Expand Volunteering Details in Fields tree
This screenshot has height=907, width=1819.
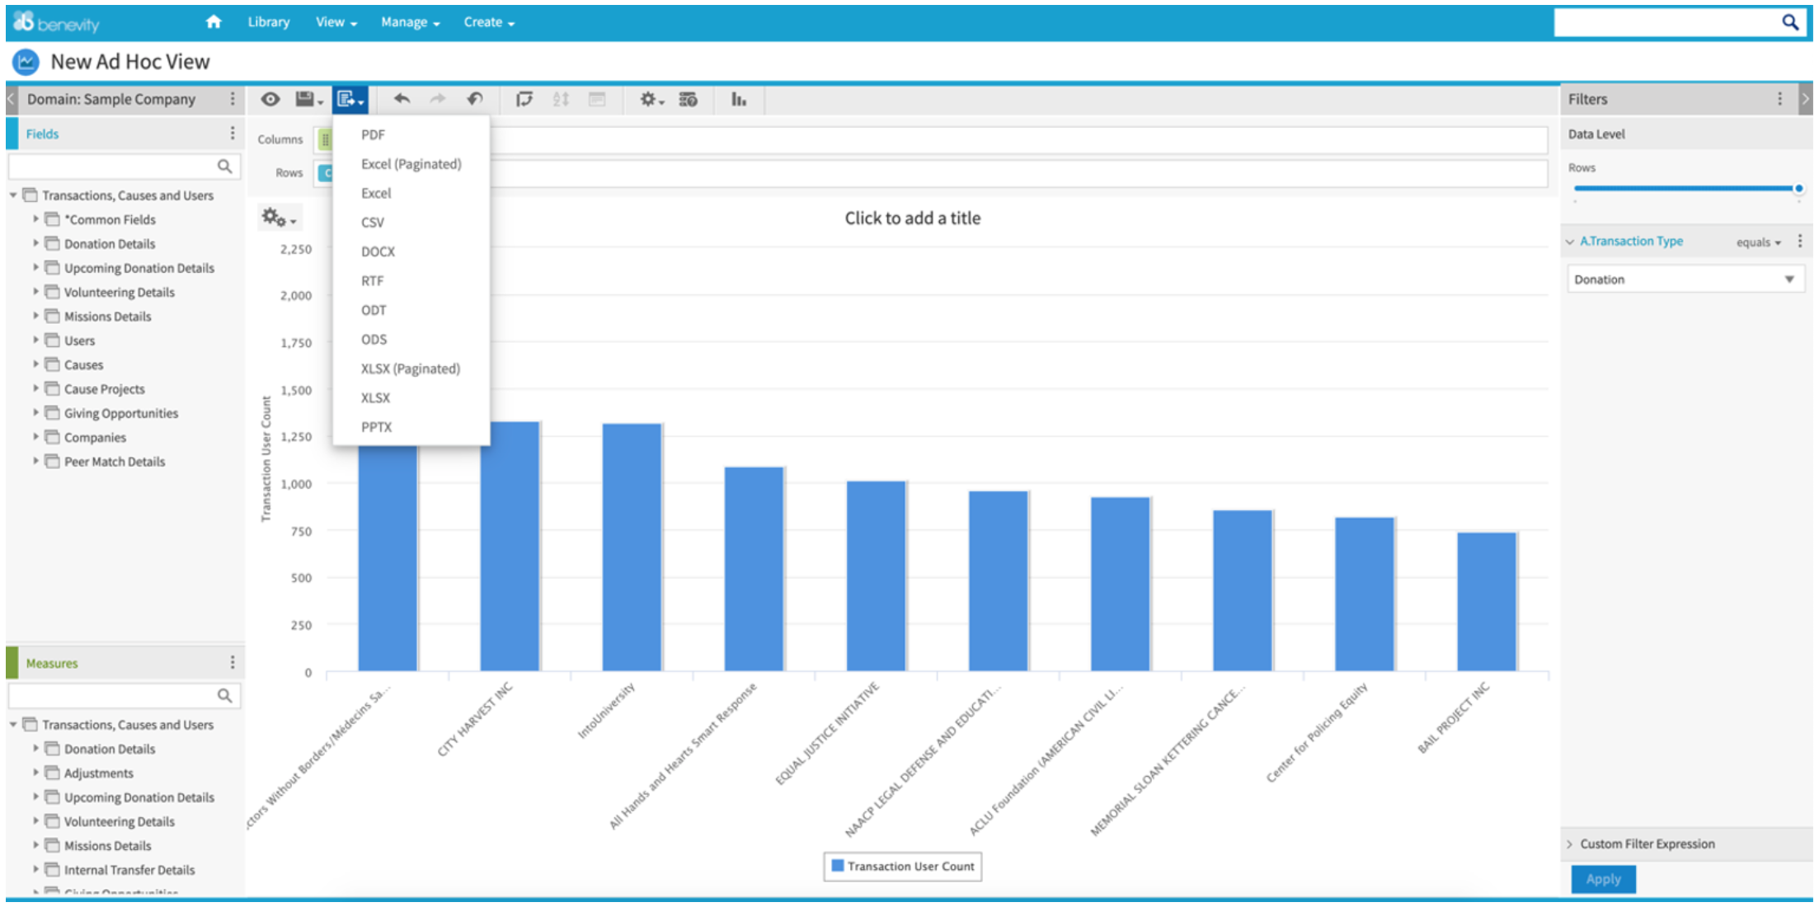pos(35,292)
